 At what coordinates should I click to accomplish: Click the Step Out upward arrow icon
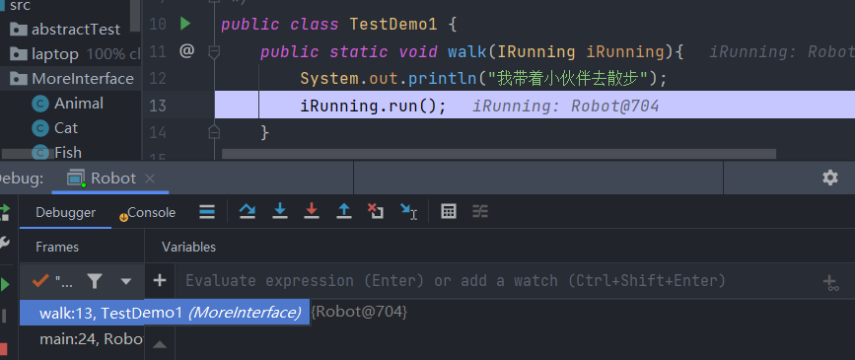pyautogui.click(x=343, y=211)
